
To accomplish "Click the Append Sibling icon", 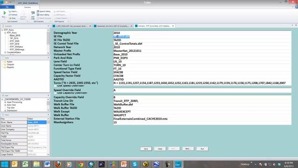I will click(x=38, y=11).
